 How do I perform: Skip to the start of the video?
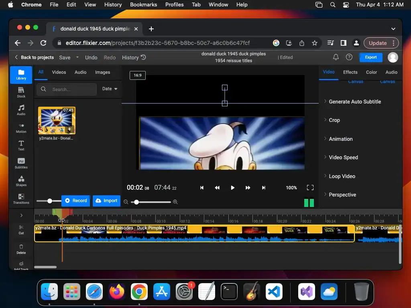pos(201,188)
